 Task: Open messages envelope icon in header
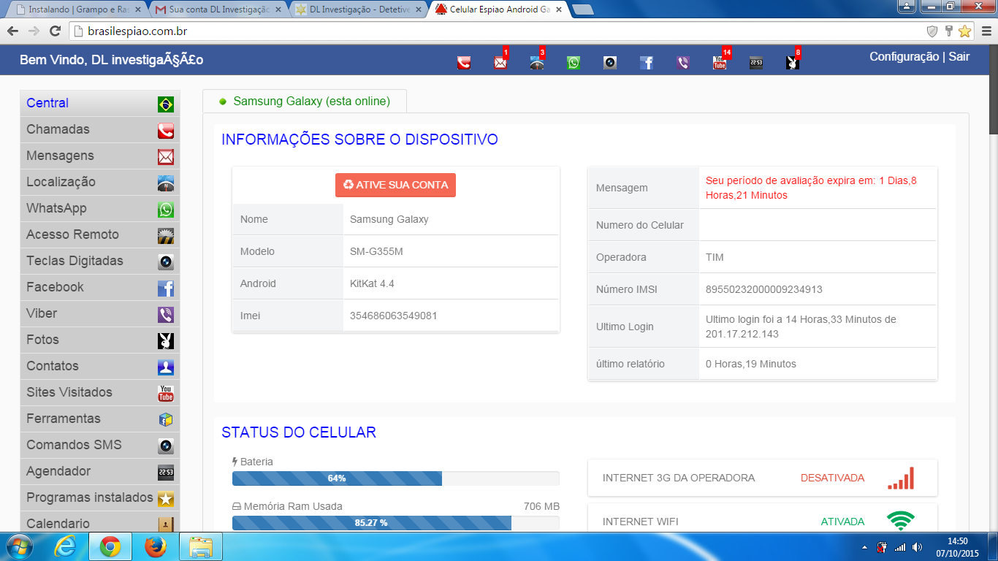click(500, 63)
